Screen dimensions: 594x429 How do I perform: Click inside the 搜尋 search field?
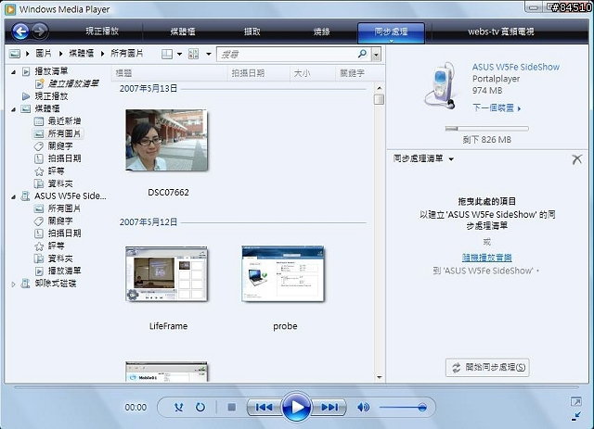click(288, 55)
